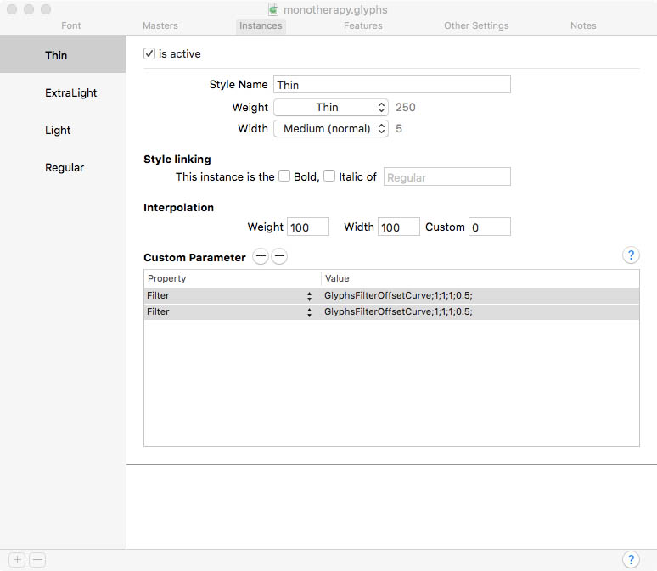Click the Property column header
This screenshot has width=657, height=571.
coord(233,278)
